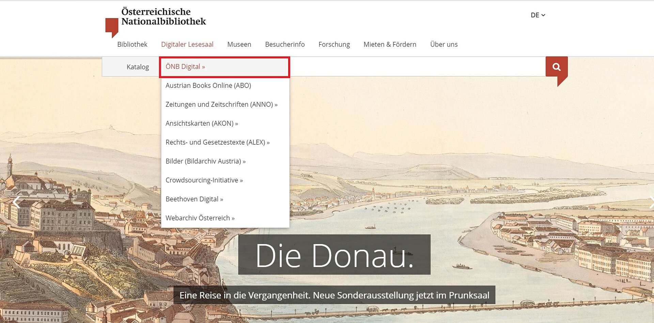This screenshot has height=323, width=654.
Task: Click into the search input field
Action: click(417, 67)
